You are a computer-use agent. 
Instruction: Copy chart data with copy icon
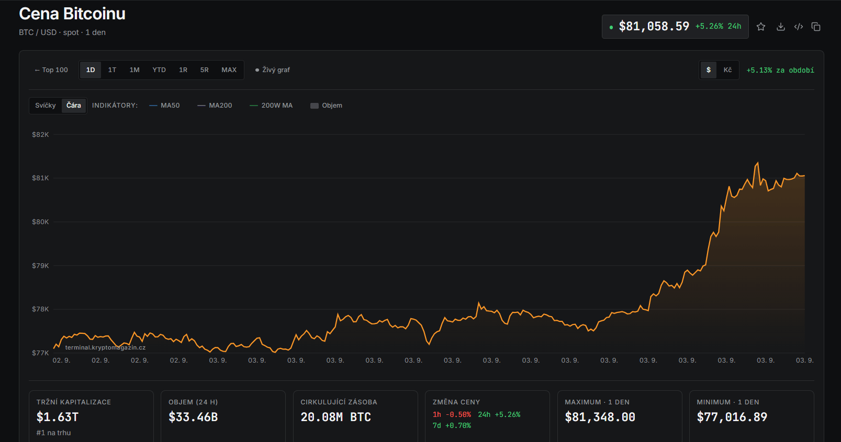tap(816, 27)
